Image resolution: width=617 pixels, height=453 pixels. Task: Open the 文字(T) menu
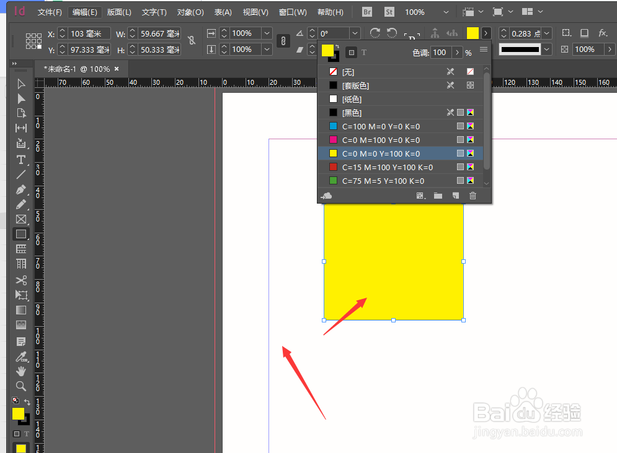[154, 12]
